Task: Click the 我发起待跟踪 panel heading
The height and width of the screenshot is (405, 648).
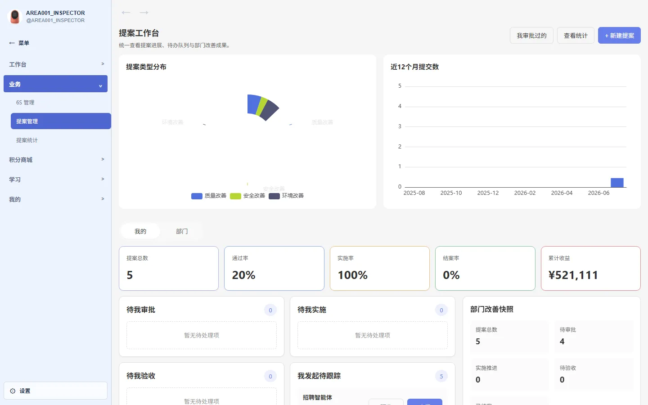Action: [x=319, y=376]
